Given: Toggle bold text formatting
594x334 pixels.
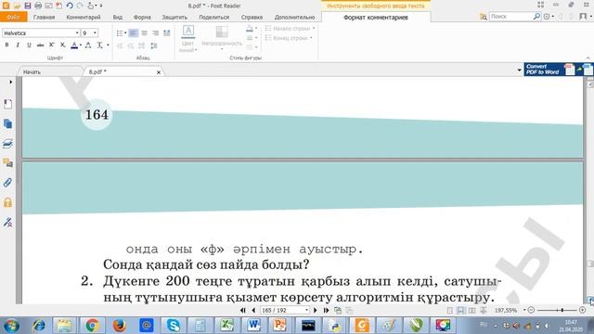Looking at the screenshot, I should coord(6,45).
